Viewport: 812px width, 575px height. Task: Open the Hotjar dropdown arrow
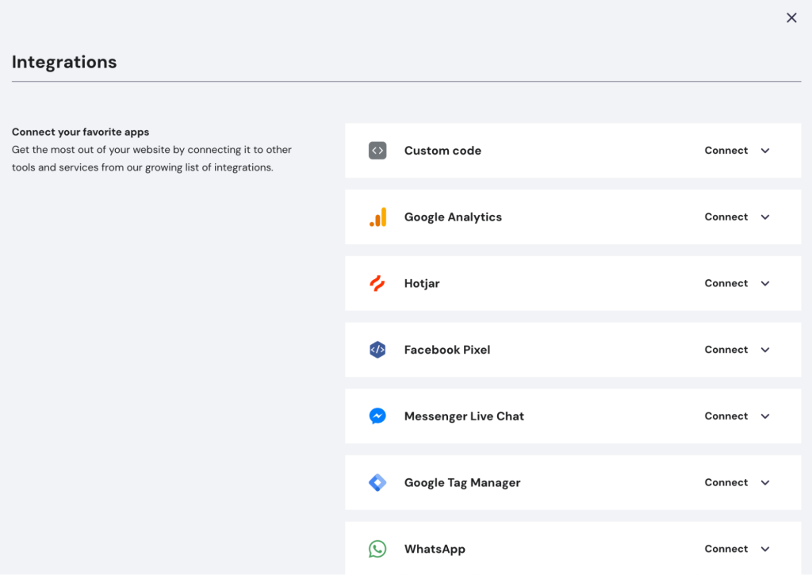[x=764, y=283]
